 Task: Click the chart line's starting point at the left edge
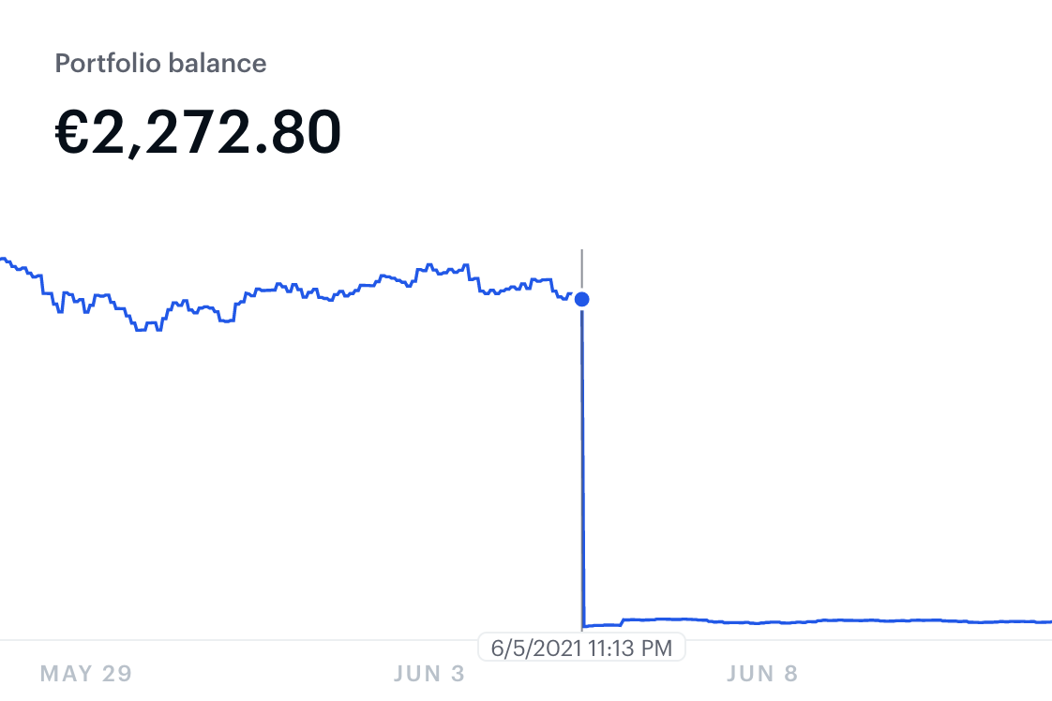[3, 259]
